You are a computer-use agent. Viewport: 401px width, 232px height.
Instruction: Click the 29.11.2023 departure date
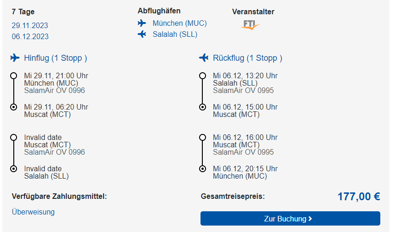click(30, 25)
